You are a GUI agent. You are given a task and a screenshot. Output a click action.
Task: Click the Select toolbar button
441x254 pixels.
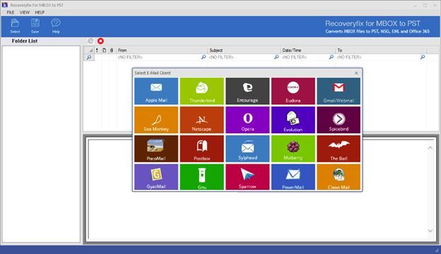click(x=15, y=26)
